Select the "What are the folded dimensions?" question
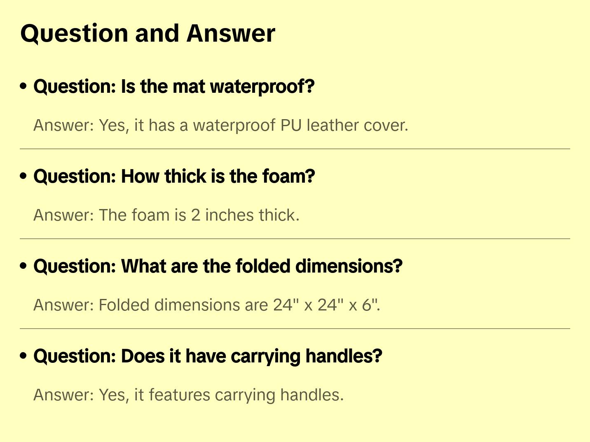Screen dimensions: 590x442 tap(218, 266)
